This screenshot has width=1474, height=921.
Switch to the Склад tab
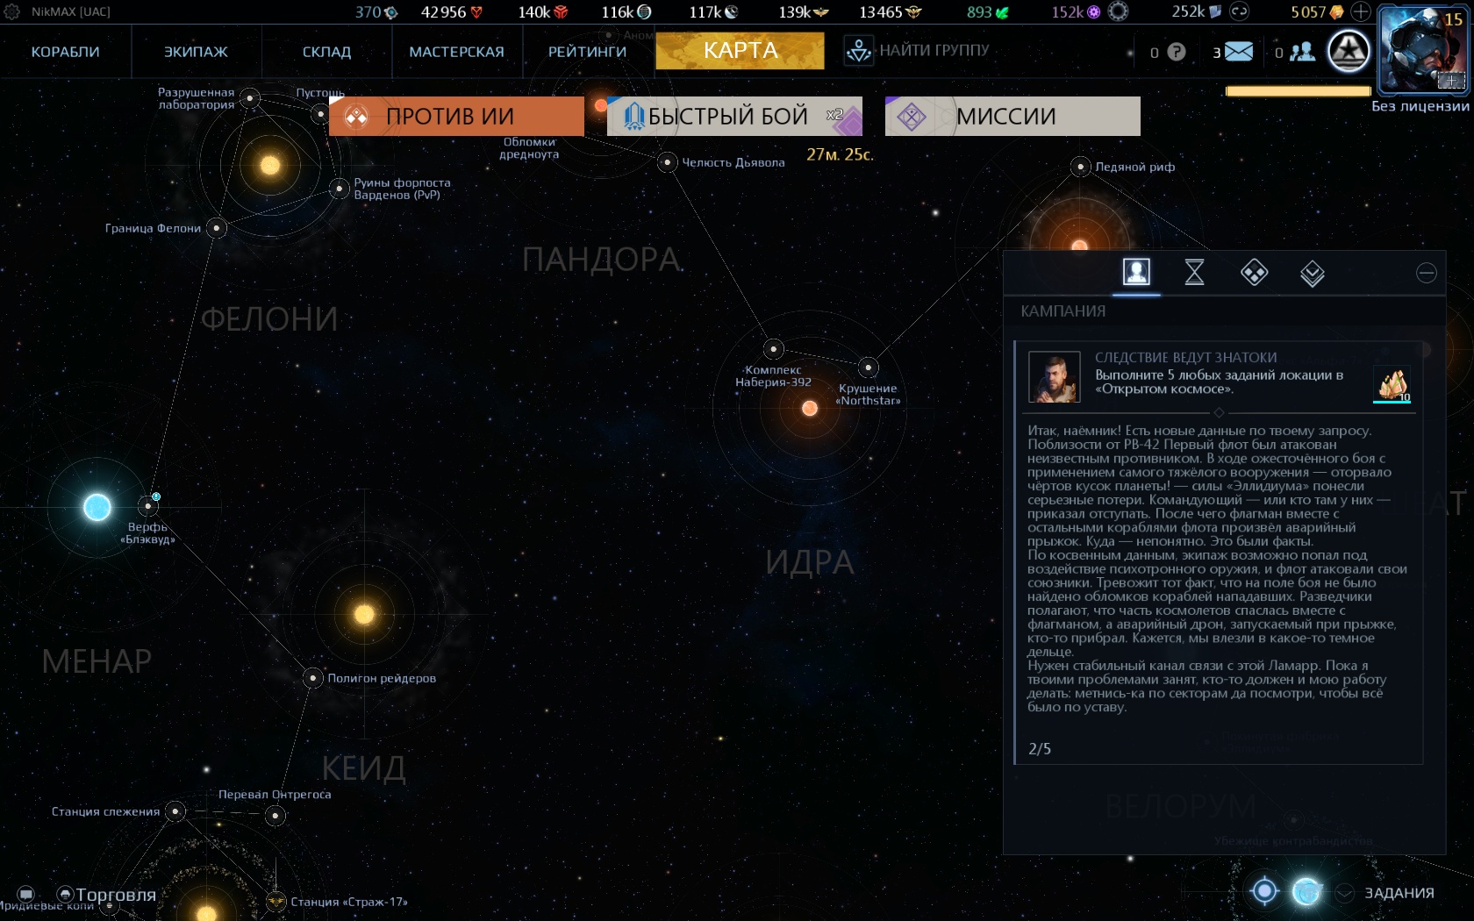tap(326, 52)
